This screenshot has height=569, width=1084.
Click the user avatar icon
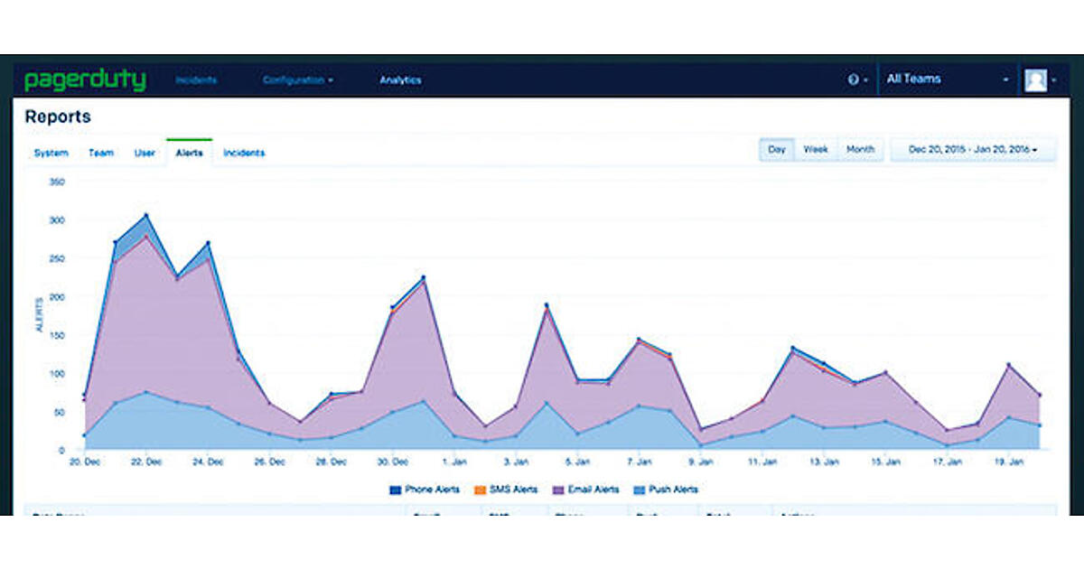[1035, 80]
